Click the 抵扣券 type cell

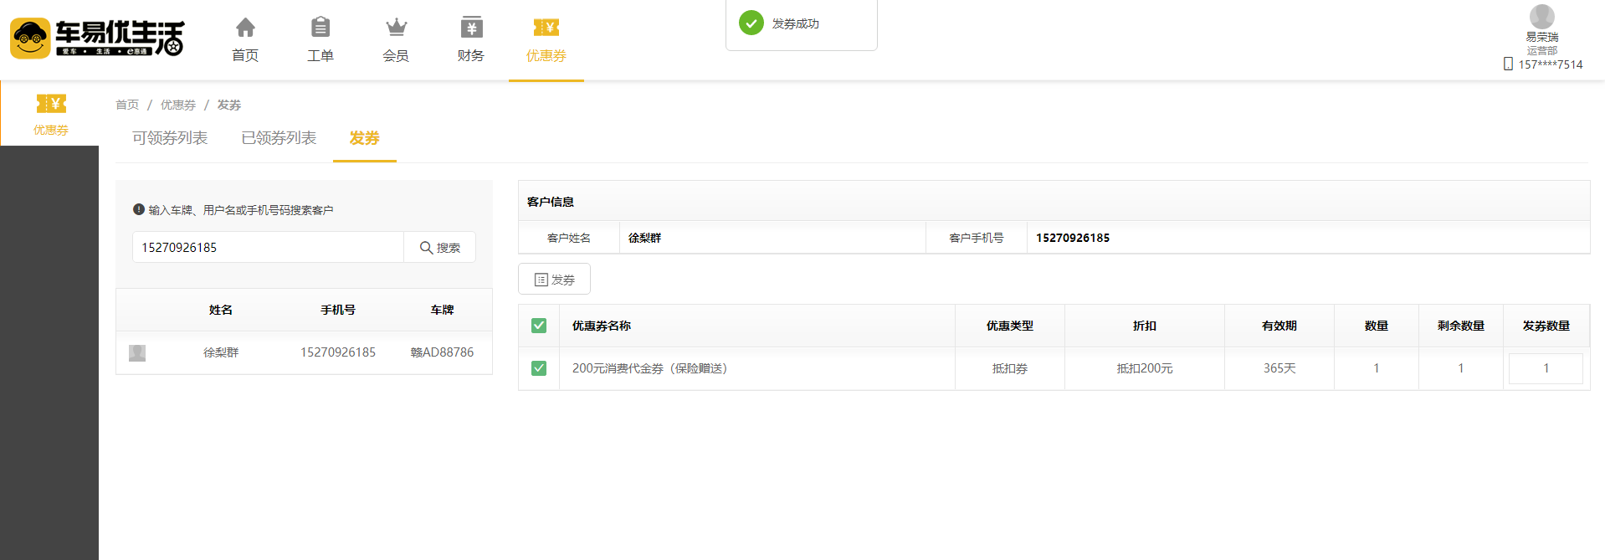(1010, 368)
